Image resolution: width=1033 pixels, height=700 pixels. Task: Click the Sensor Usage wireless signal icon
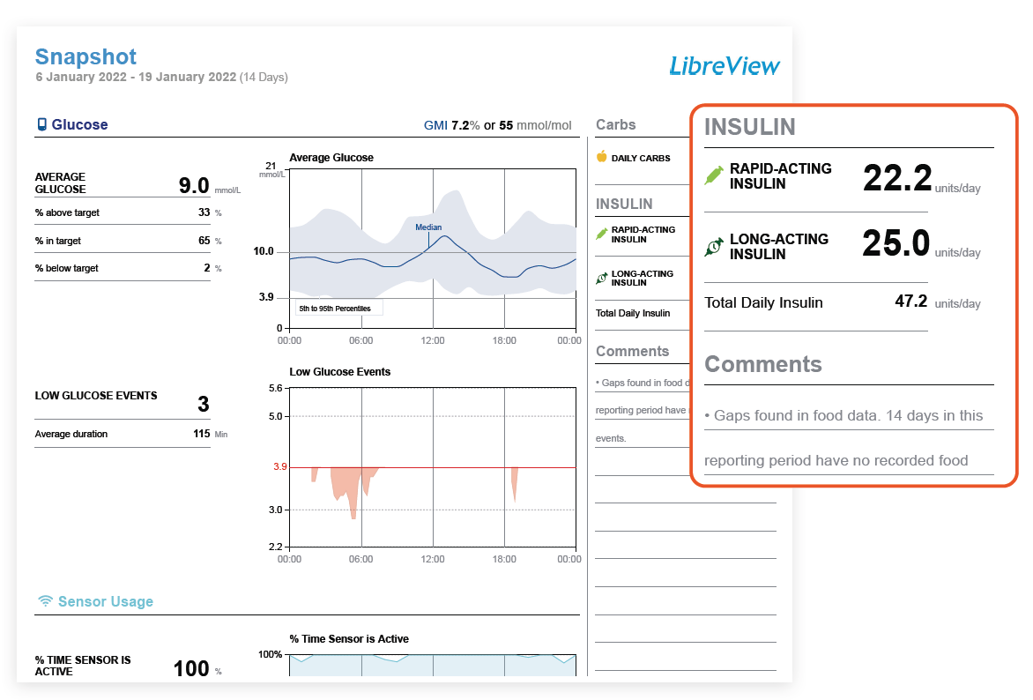click(x=44, y=601)
